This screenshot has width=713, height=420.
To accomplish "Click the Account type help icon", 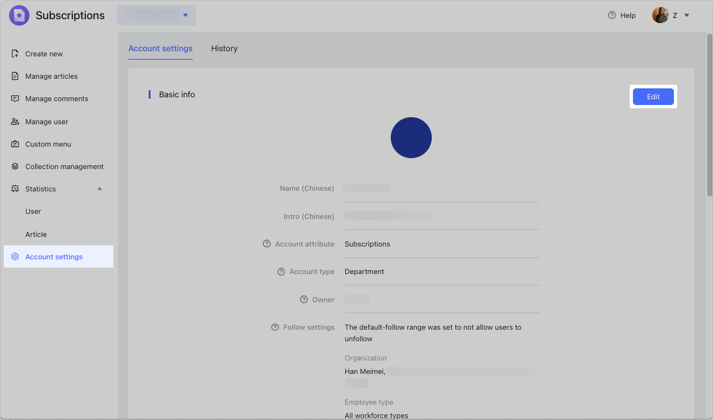I will pos(281,271).
